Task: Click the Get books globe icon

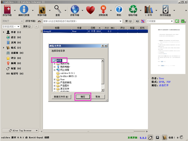Action: [x=75, y=9]
